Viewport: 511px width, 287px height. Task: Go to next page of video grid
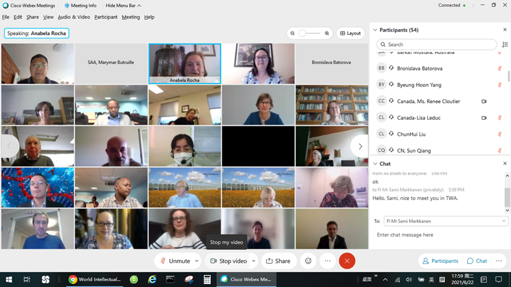(x=360, y=146)
